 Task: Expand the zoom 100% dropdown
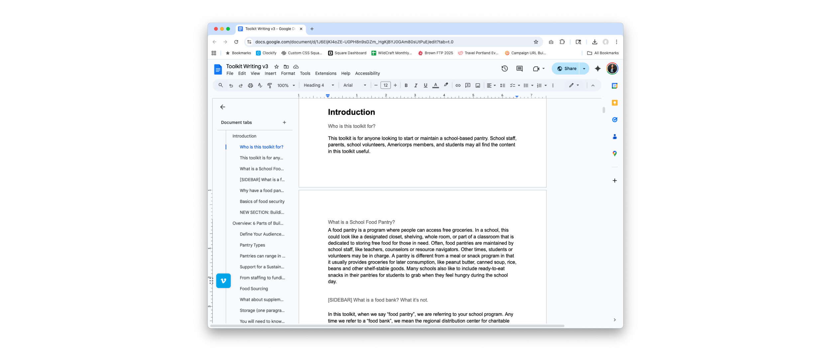pyautogui.click(x=286, y=85)
